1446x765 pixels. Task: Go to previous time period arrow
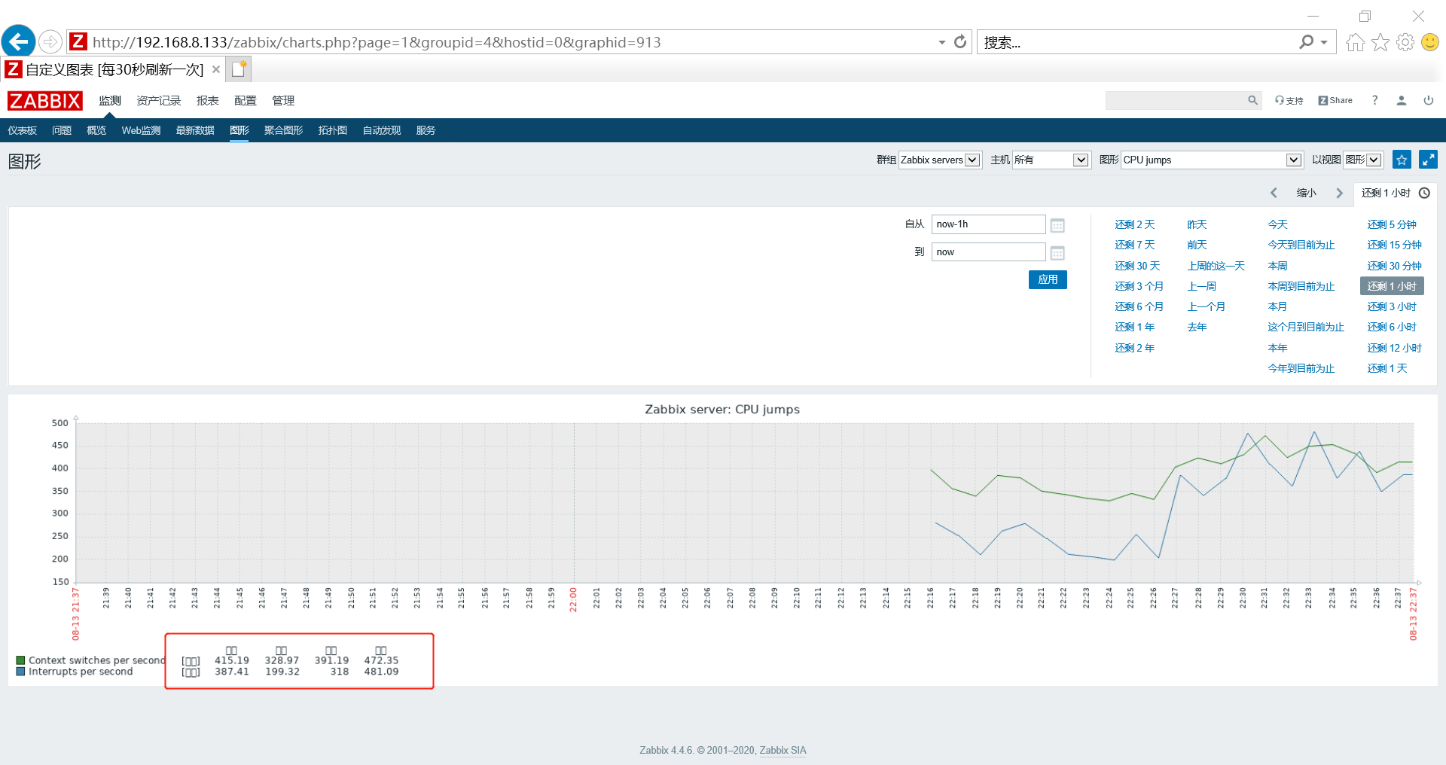1274,193
